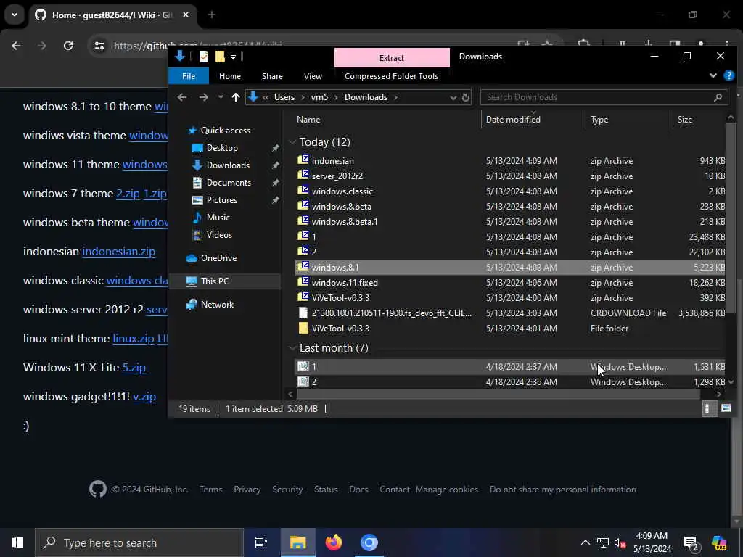Switch to details view layout icon

pyautogui.click(x=707, y=408)
